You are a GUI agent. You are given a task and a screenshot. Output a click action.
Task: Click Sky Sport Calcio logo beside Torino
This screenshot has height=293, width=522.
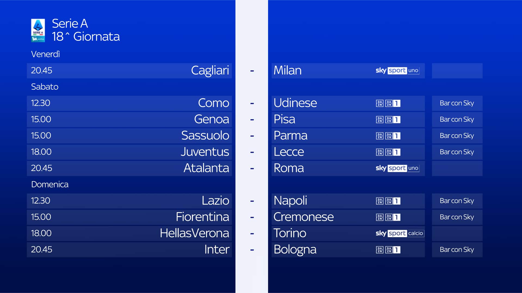[400, 233]
